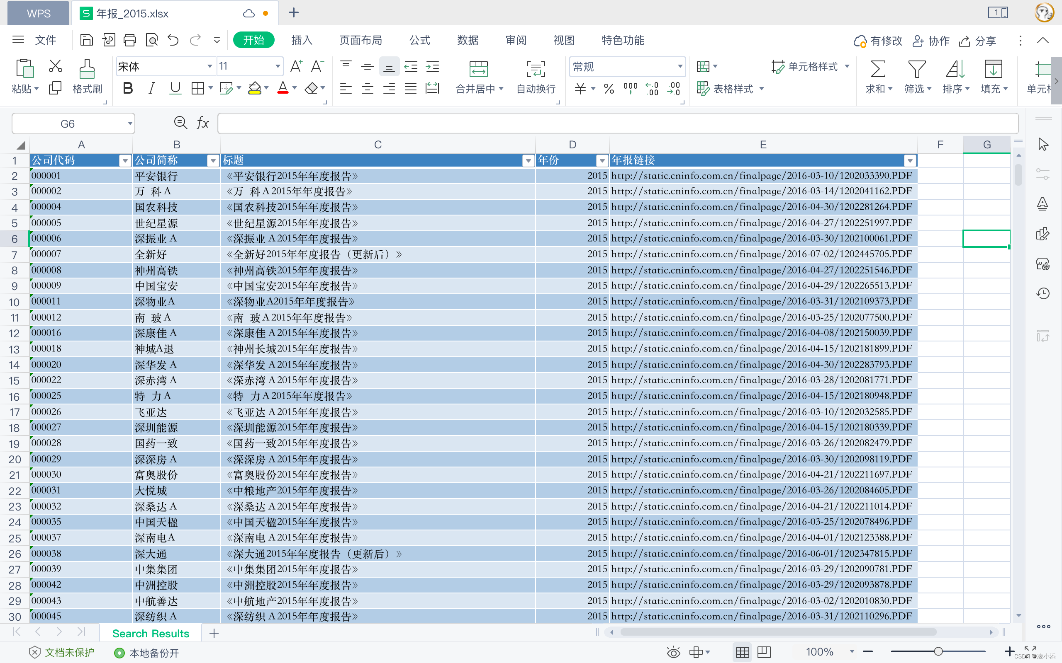Toggle bold formatting on selected cell
Screen dimensions: 1062x663
click(129, 90)
